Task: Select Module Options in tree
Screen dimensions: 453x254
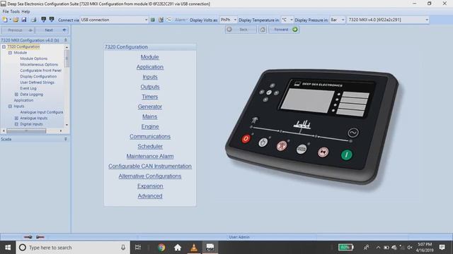Action: [34, 59]
